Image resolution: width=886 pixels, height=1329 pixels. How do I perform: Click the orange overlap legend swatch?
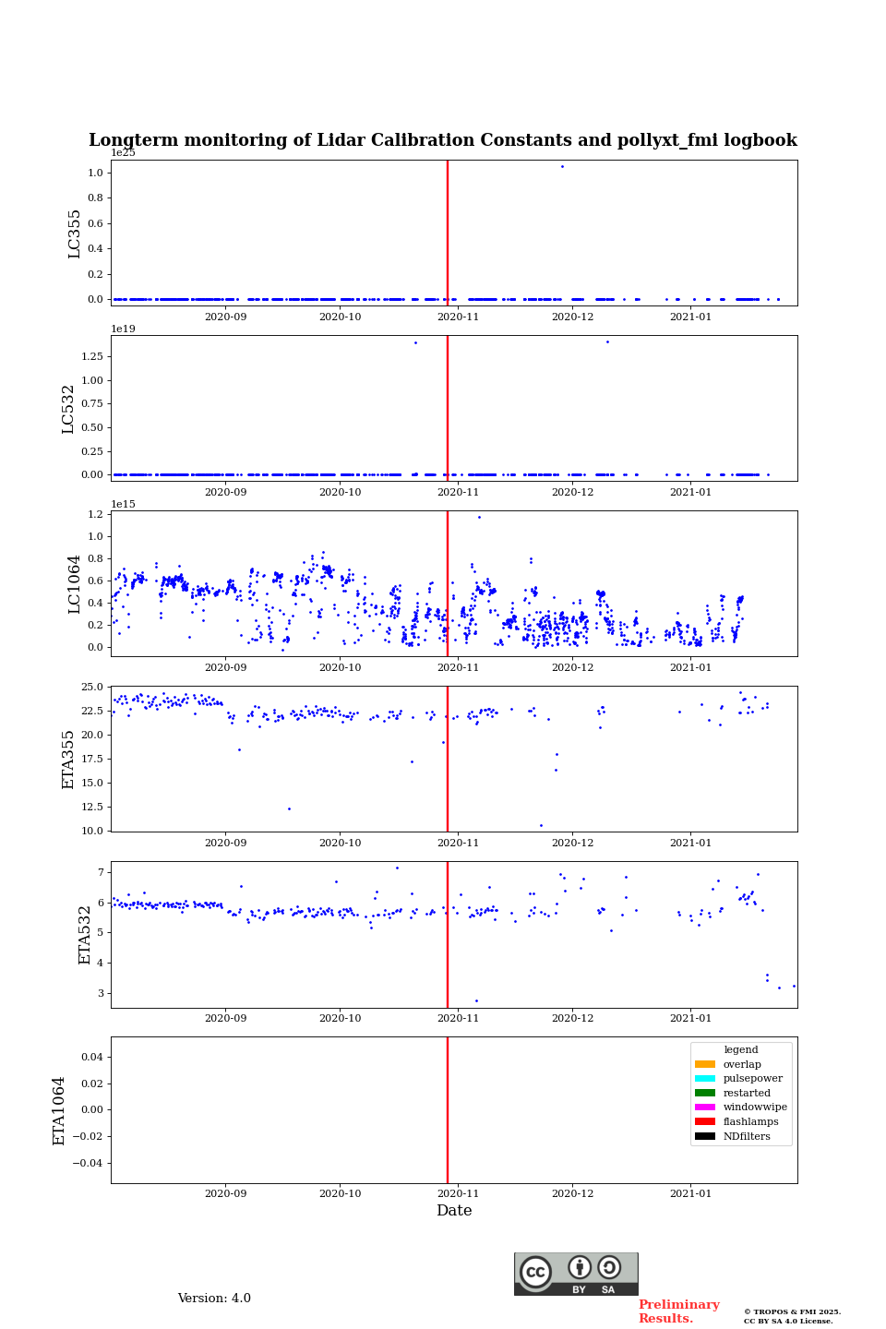point(704,1064)
